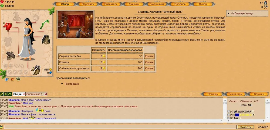The width and height of the screenshot is (270, 130).
Task: Click the pointed shoes equipment slot
Action: click(x=36, y=70)
